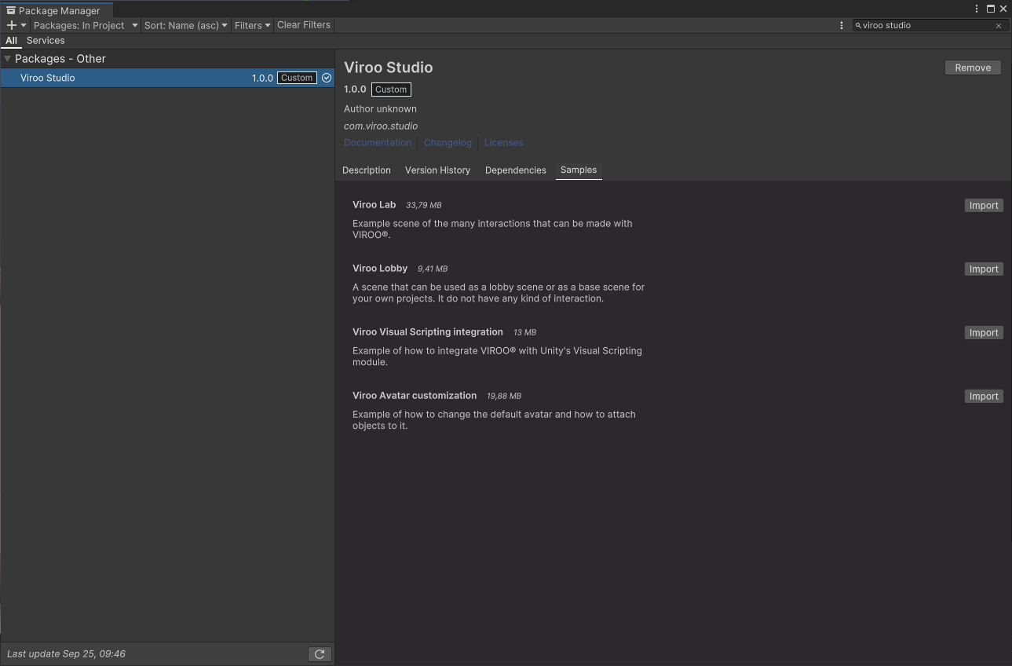Close the Package Manager window

pyautogui.click(x=1003, y=9)
